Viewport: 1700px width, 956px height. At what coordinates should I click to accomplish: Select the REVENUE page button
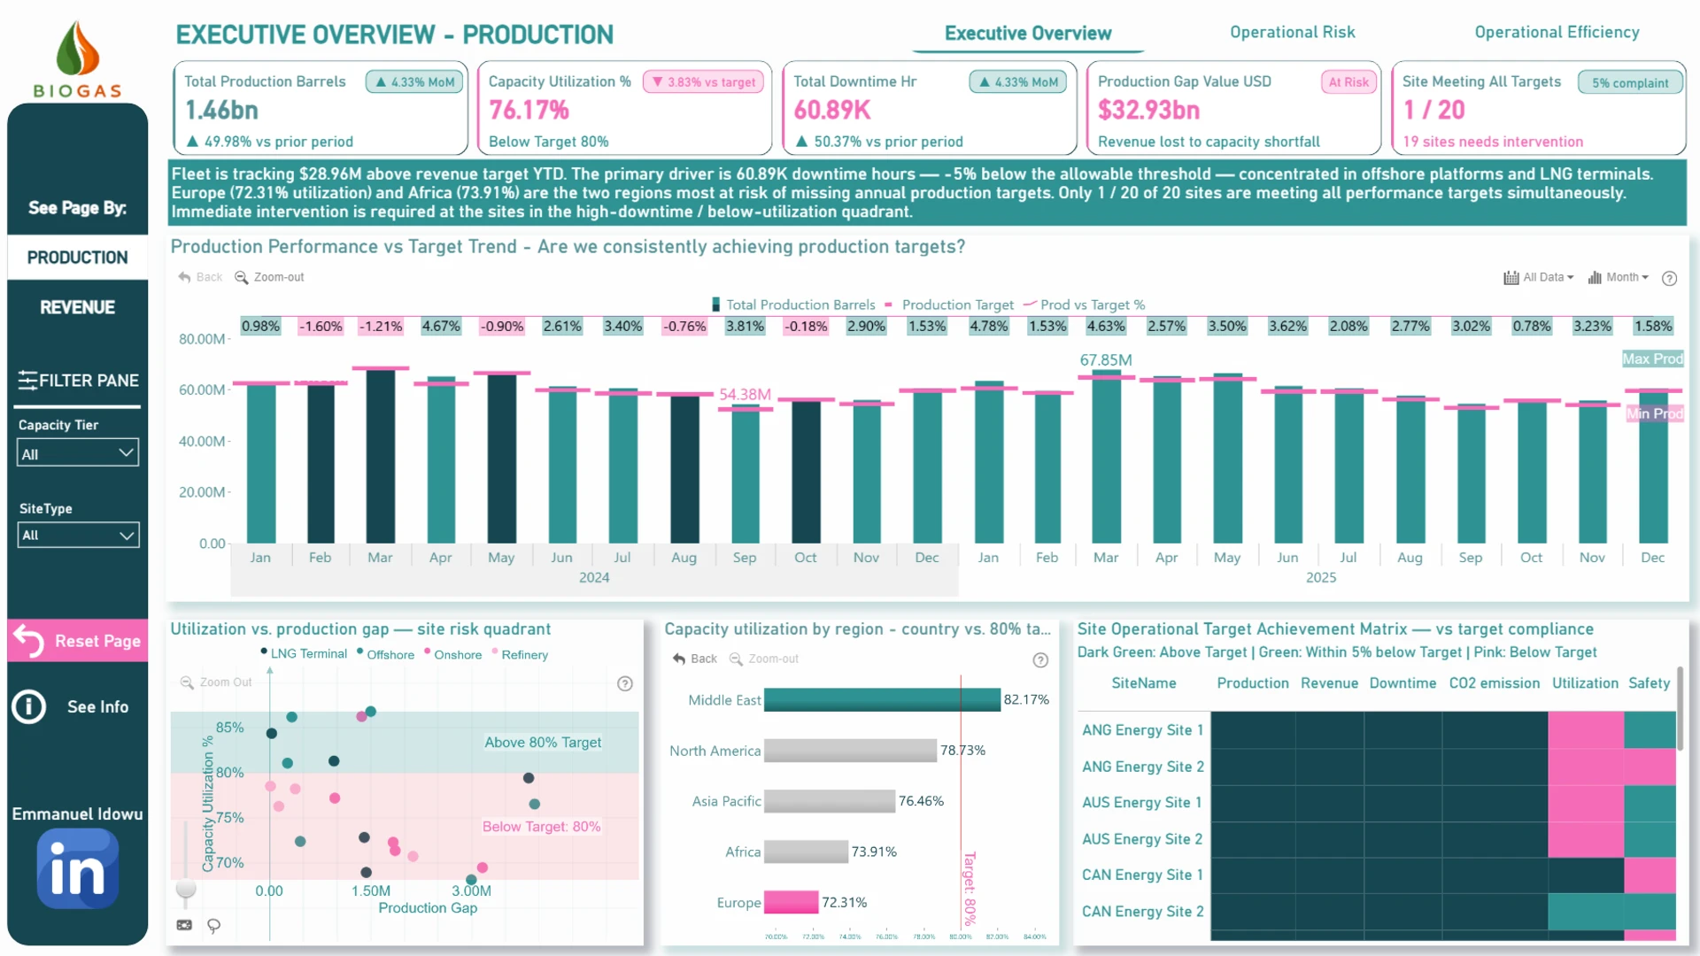coord(77,307)
